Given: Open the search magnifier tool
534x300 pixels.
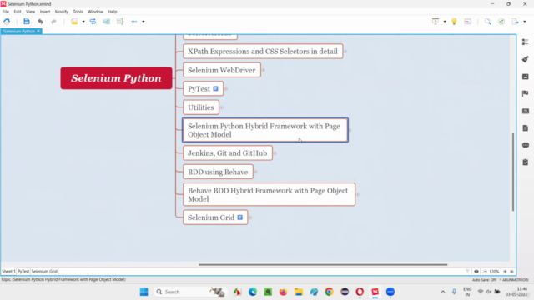Looking at the screenshot, I should [487, 22].
